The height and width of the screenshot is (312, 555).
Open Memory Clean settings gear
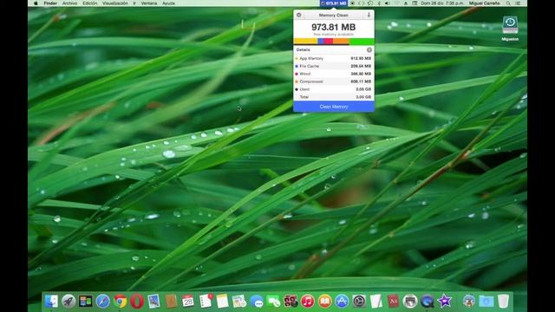(299, 16)
